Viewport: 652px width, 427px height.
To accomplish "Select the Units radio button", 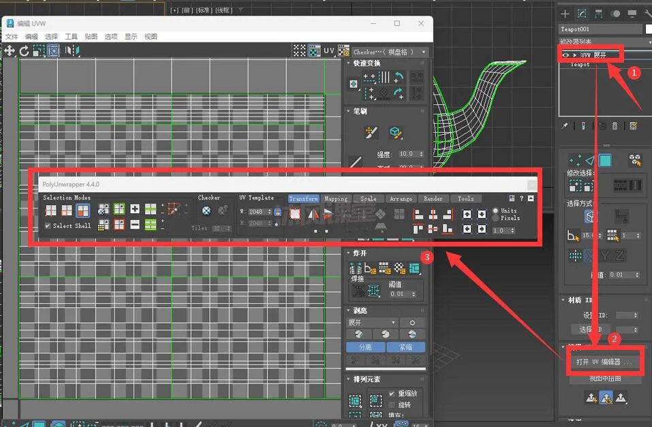I will point(495,211).
